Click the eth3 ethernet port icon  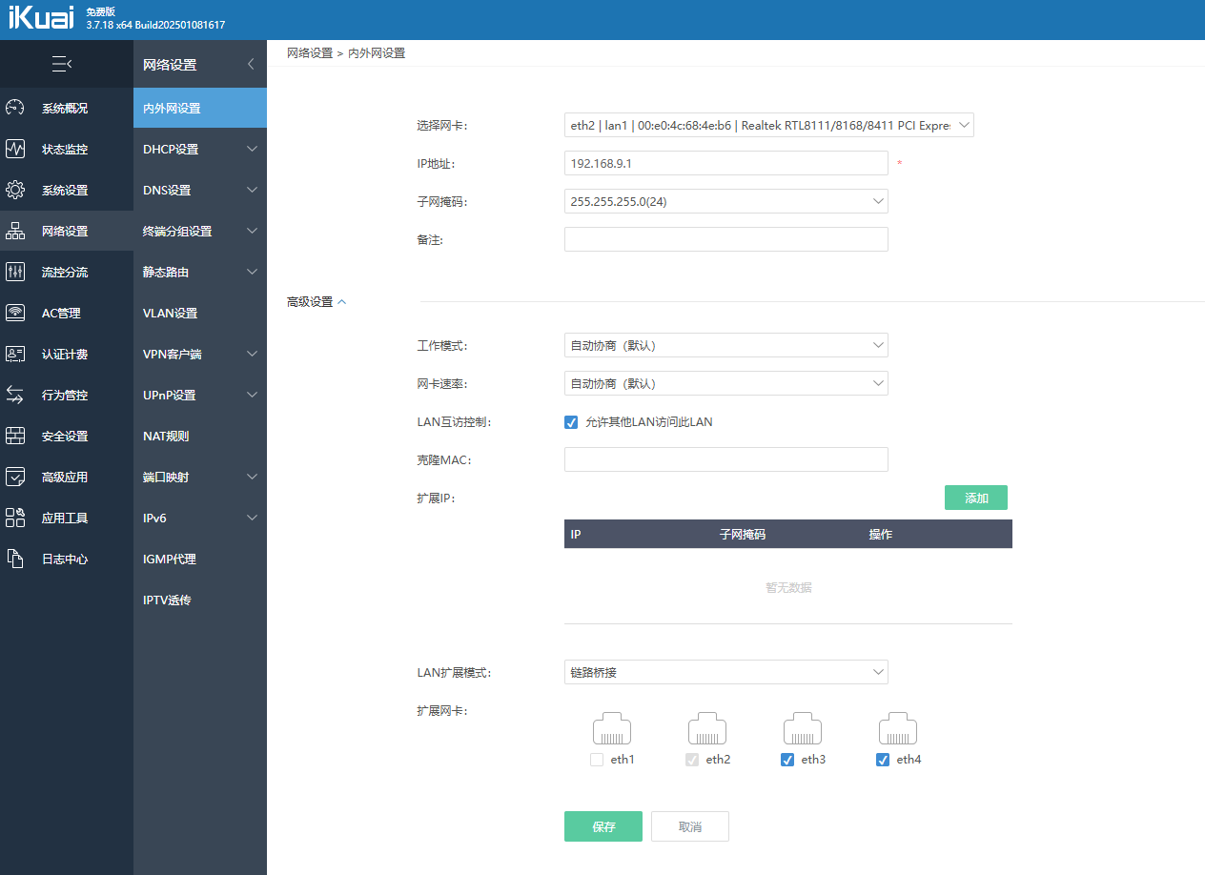[x=803, y=729]
